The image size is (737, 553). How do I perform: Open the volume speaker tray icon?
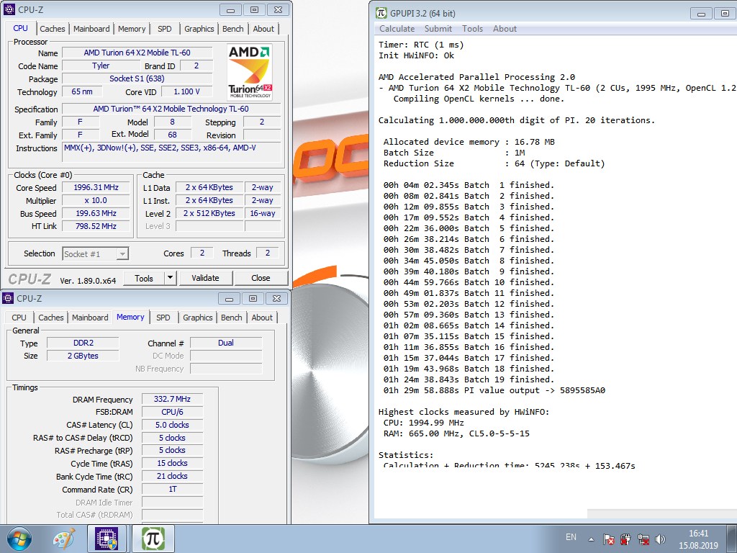tap(661, 539)
